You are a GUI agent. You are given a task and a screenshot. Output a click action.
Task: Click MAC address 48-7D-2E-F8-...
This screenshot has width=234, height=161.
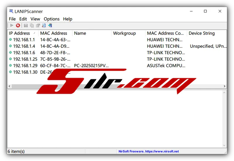coord(55,53)
